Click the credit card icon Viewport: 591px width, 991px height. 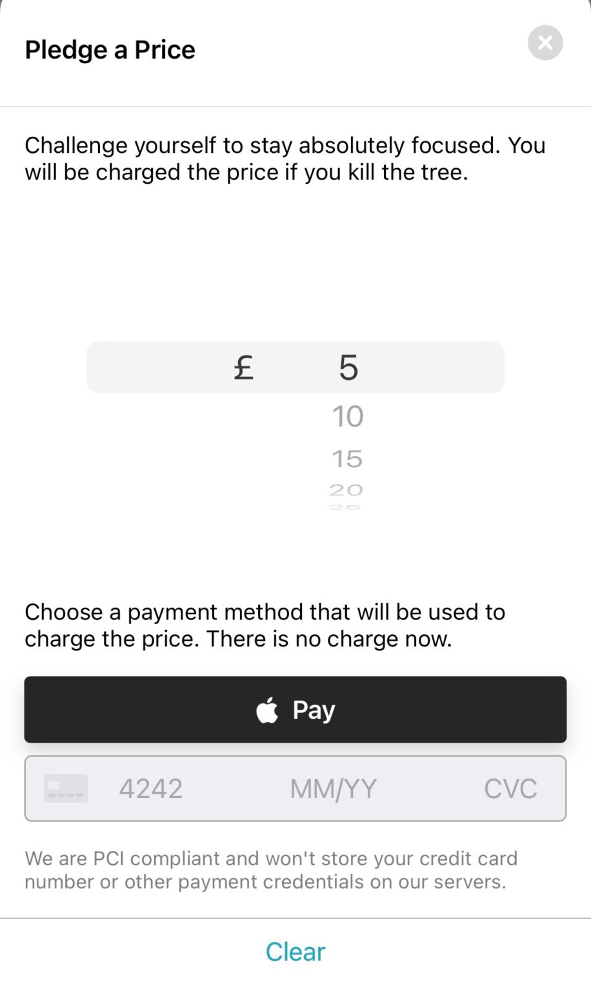(66, 788)
